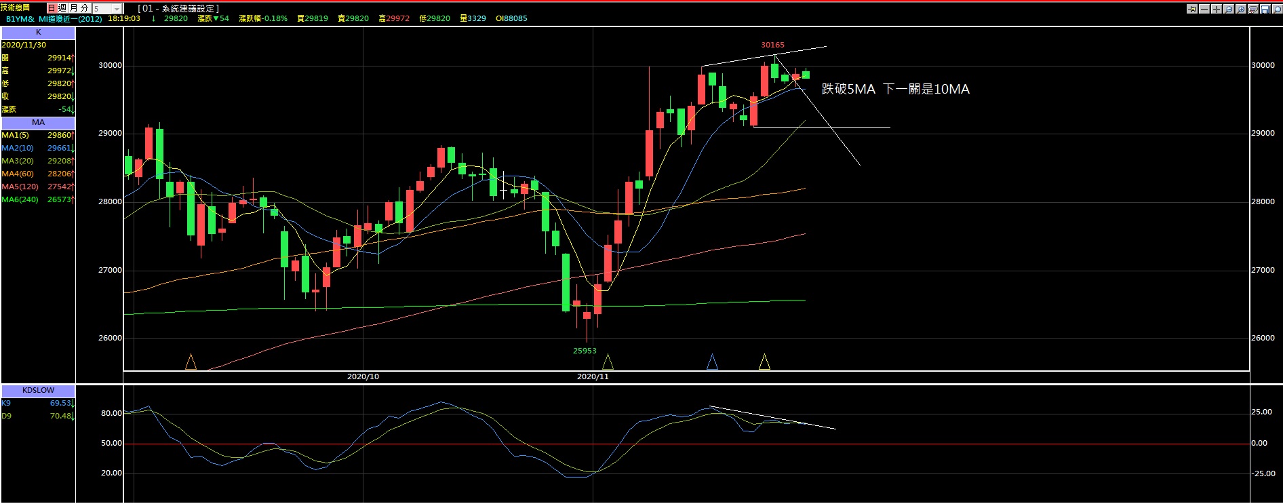Image resolution: width=1283 pixels, height=504 pixels.
Task: Click the [01 - 系統建議設定] settings label
Action: pos(178,8)
